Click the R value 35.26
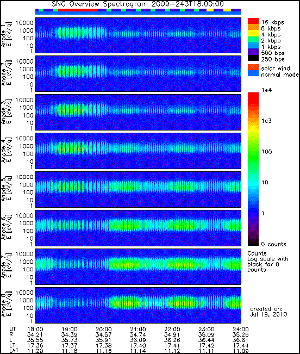The image size is (300, 354). 240,334
